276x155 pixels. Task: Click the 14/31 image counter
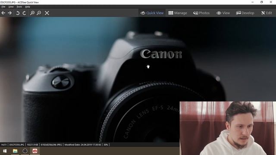pos(4,145)
